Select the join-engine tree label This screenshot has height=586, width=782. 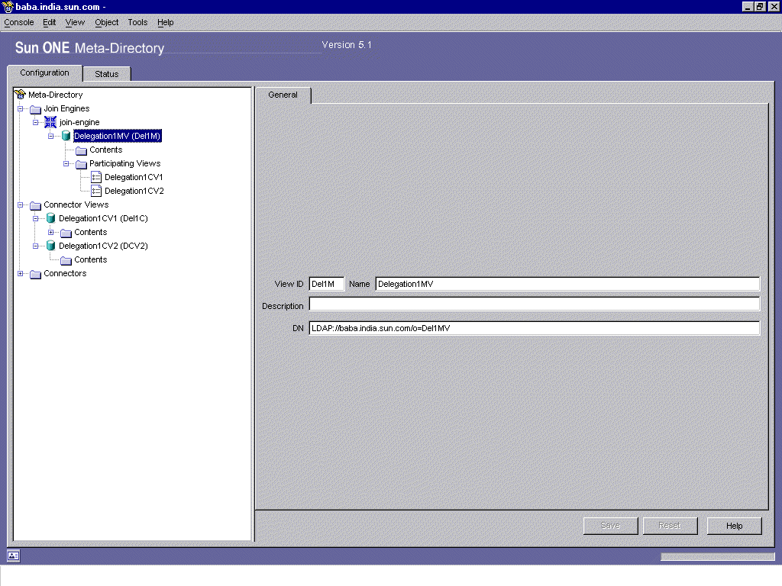coord(79,122)
